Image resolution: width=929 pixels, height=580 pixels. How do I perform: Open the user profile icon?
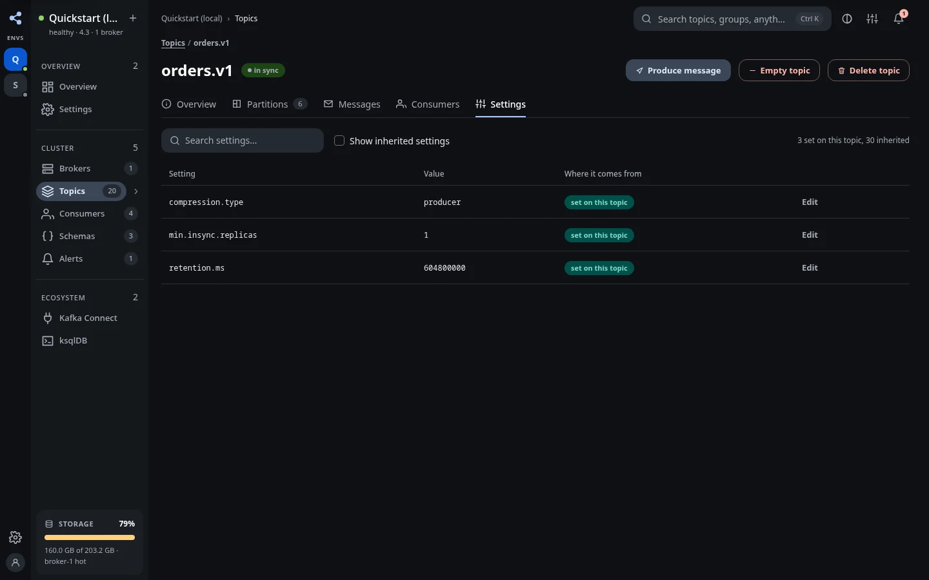15,562
